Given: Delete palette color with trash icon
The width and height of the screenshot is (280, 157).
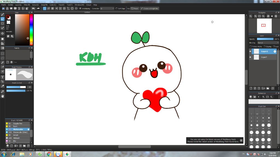Looking at the screenshot, I should pyautogui.click(x=11, y=62).
